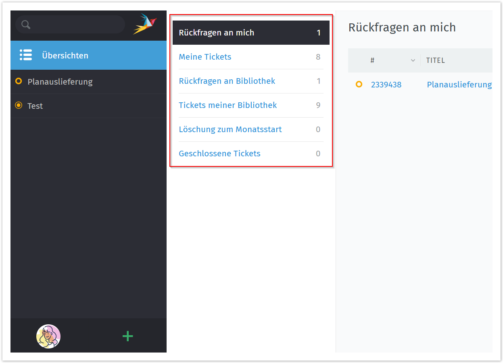Screen dimensions: 503x363
Task: Click the Zammad bird logo
Action: tap(145, 24)
